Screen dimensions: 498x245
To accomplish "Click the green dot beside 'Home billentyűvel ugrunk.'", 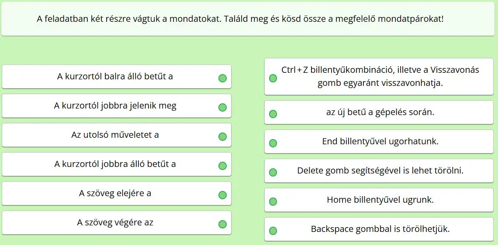I will pos(273,201).
